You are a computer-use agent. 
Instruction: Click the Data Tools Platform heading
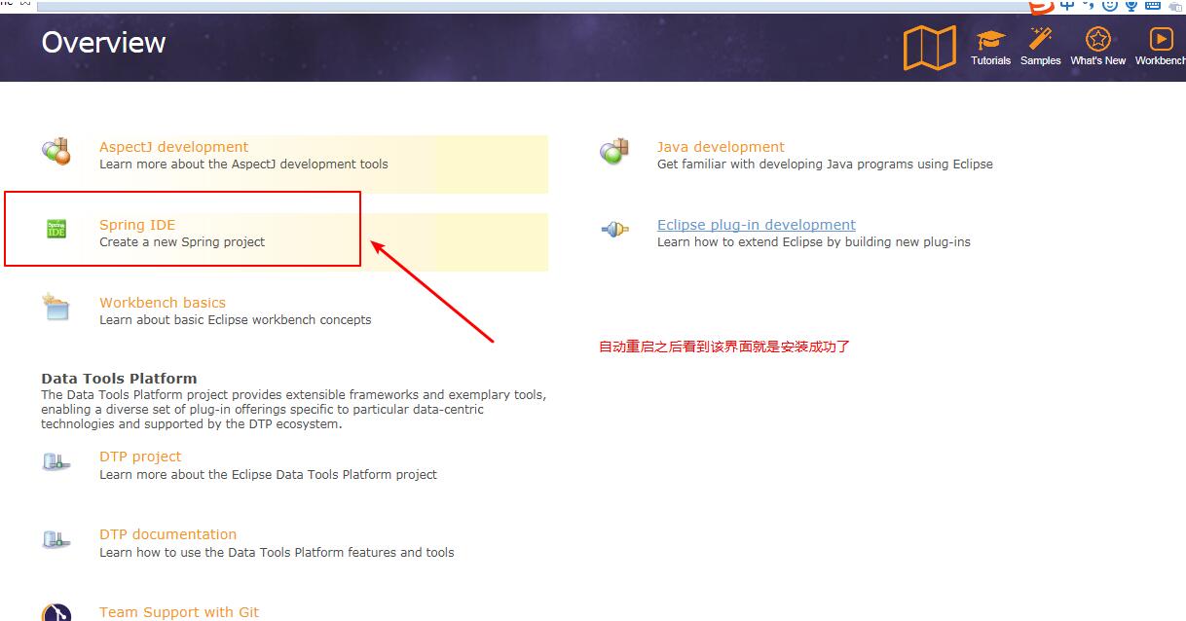coord(119,379)
